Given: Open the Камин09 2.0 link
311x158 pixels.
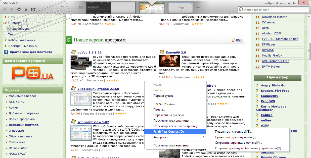Looking at the screenshot, I should coord(176,52).
